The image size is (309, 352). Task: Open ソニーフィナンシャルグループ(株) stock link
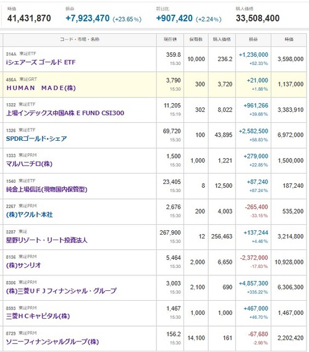click(x=53, y=342)
